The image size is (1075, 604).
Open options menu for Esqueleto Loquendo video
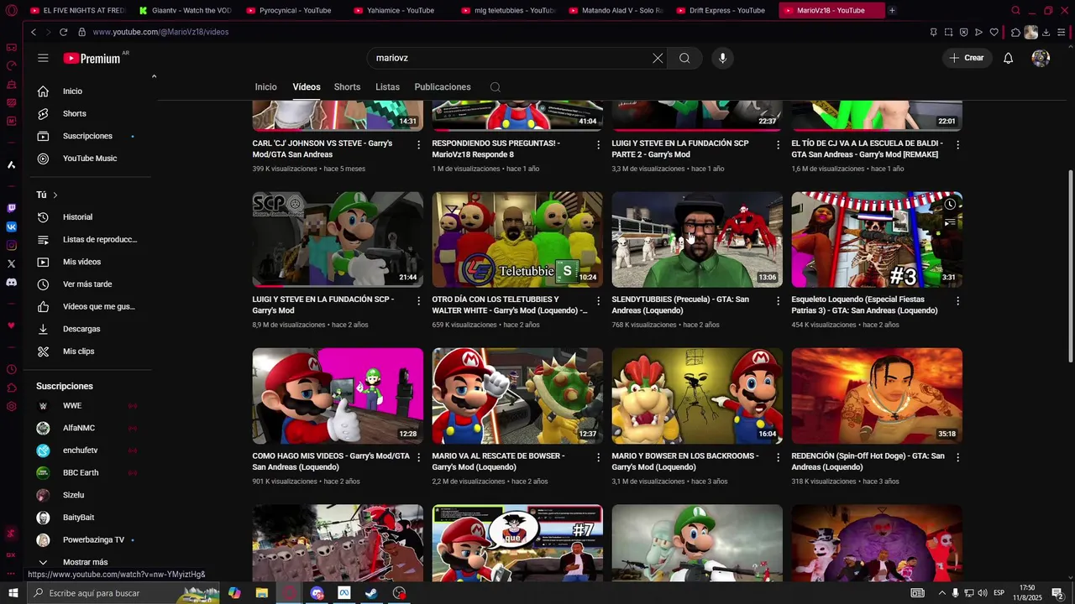coord(957,300)
